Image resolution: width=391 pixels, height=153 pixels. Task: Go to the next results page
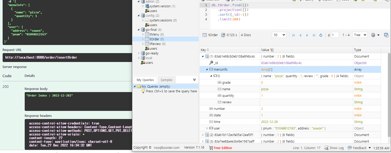[x=307, y=35]
